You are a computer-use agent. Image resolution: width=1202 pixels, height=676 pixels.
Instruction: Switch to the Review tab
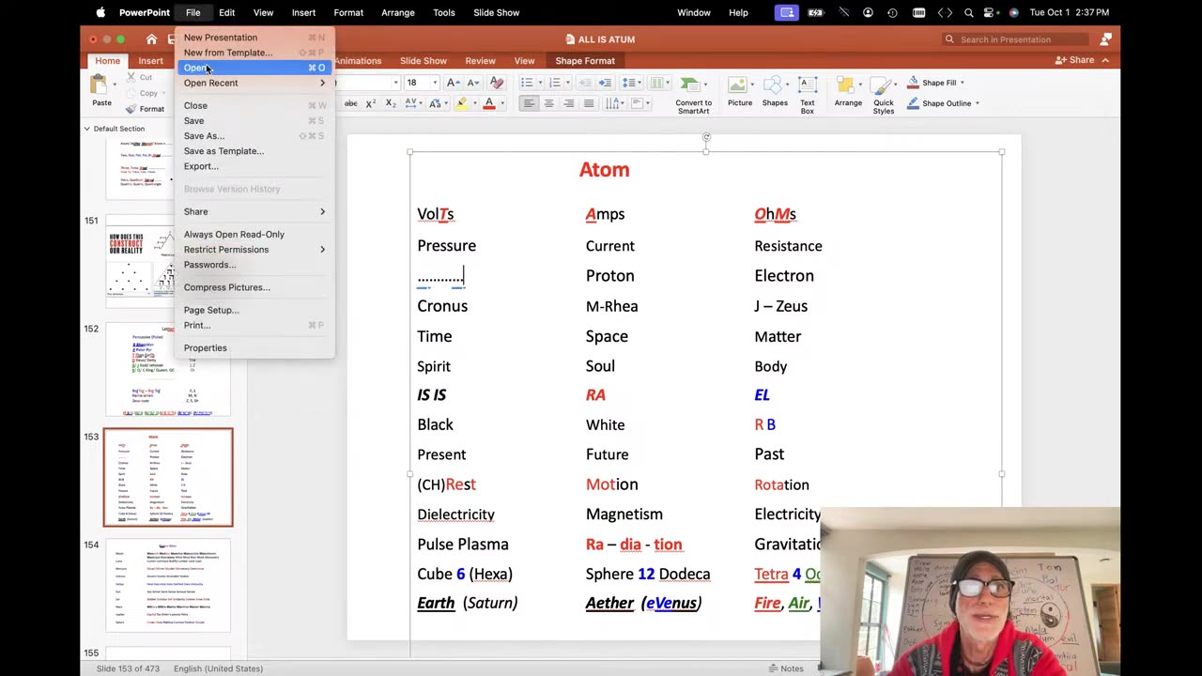pyautogui.click(x=480, y=61)
